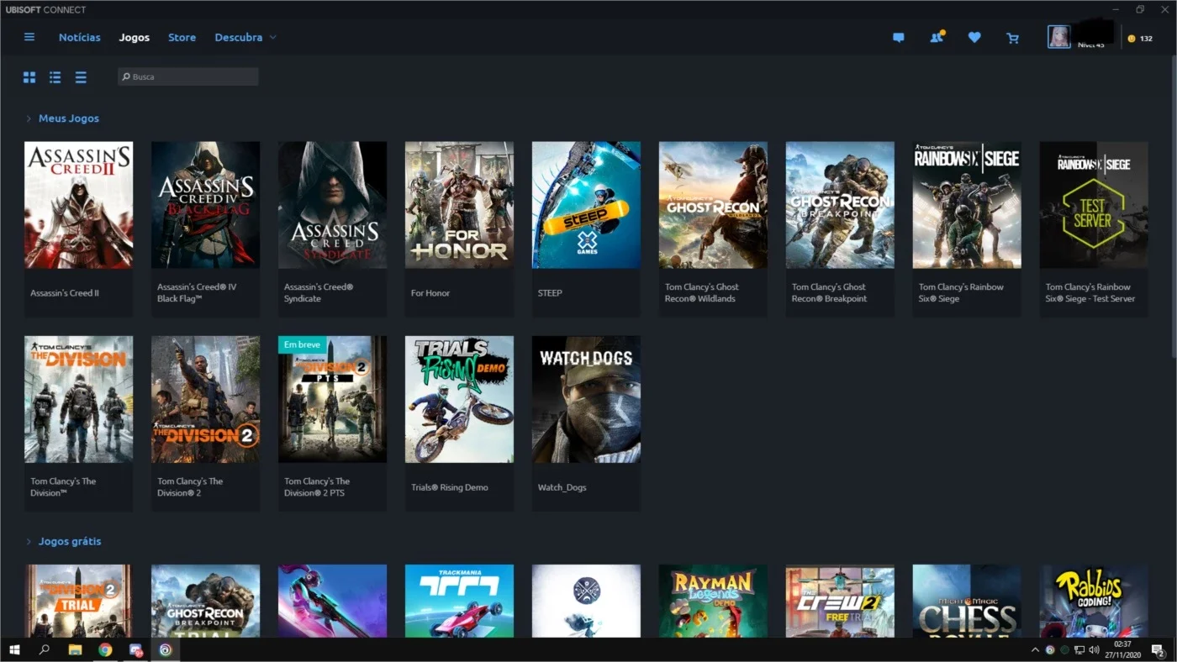Collapse the Meus Jogos section

(29, 118)
